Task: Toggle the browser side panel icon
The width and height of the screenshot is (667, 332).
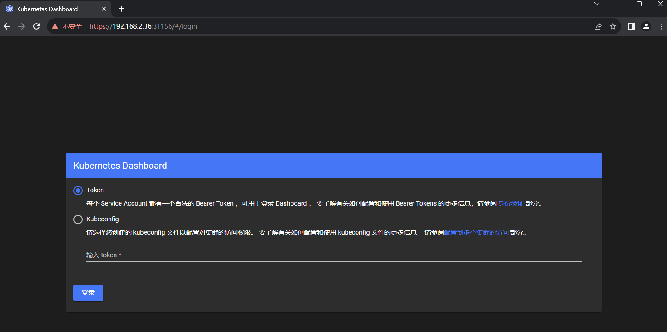Action: pyautogui.click(x=631, y=26)
